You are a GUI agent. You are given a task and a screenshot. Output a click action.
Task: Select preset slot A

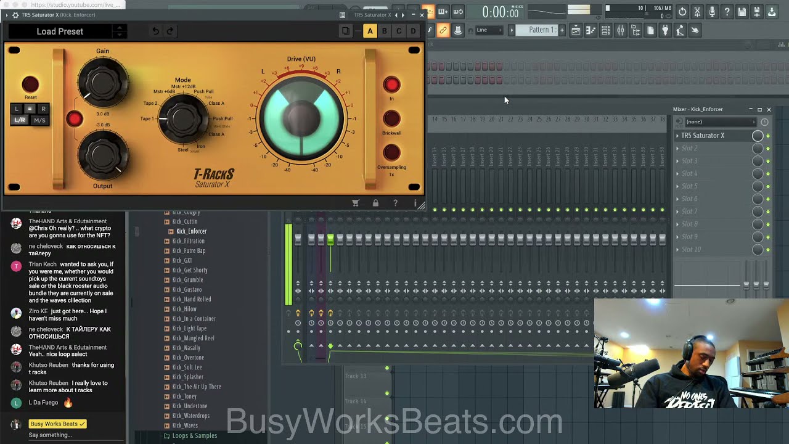pyautogui.click(x=370, y=31)
